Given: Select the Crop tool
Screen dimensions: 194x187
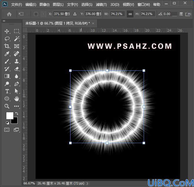Looking at the screenshot, I should [7, 46].
